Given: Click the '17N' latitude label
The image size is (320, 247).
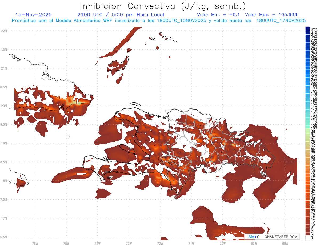Looking at the screenshot, I should 4,218.
